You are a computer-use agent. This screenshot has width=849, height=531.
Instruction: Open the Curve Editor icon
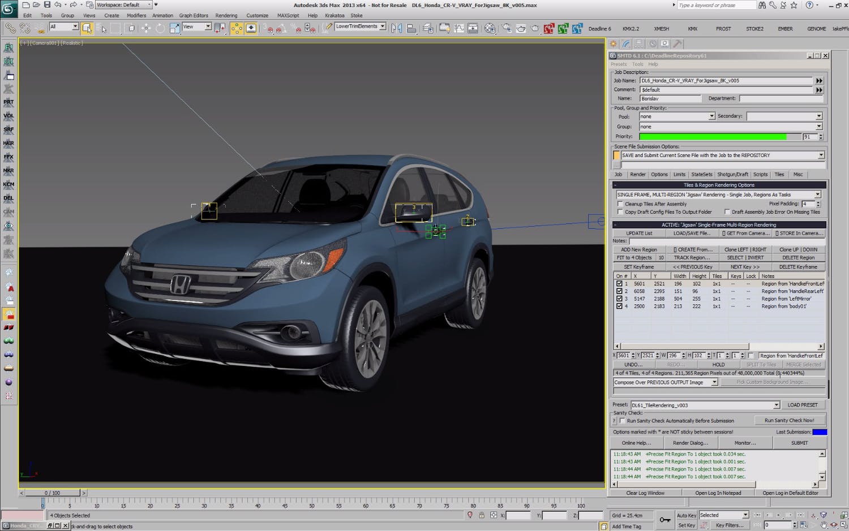tap(459, 28)
